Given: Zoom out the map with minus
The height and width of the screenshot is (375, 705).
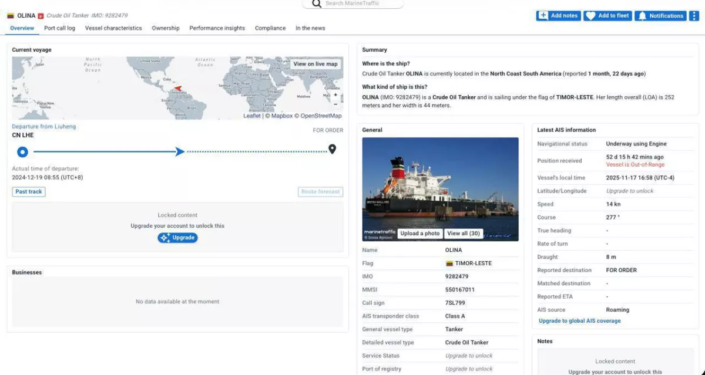Looking at the screenshot, I should pyautogui.click(x=335, y=104).
